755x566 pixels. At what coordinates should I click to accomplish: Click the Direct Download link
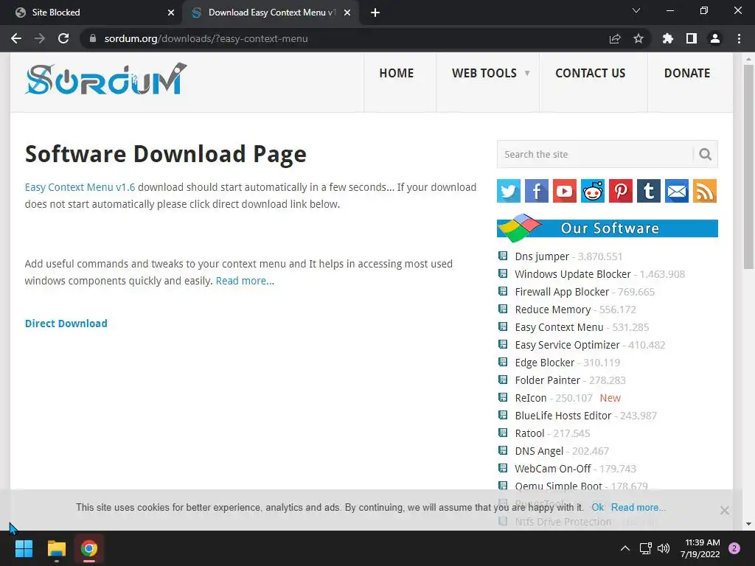tap(66, 324)
